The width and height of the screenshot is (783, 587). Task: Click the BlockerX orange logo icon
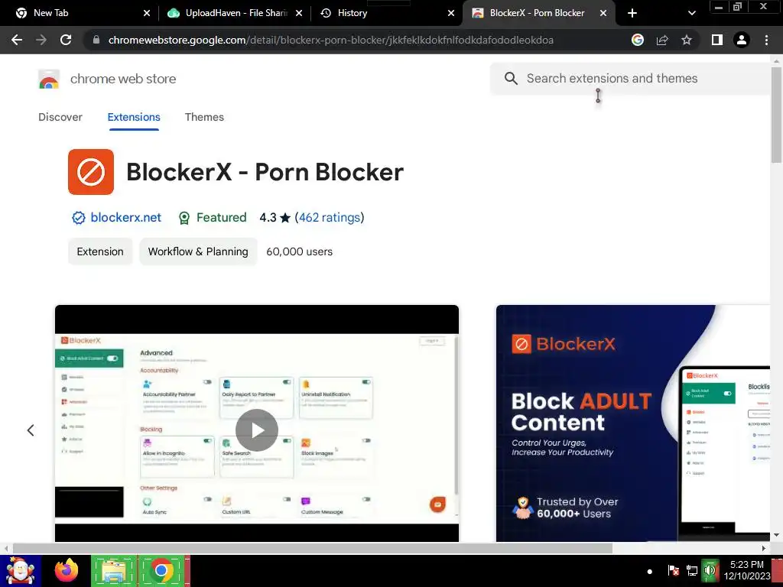91,172
